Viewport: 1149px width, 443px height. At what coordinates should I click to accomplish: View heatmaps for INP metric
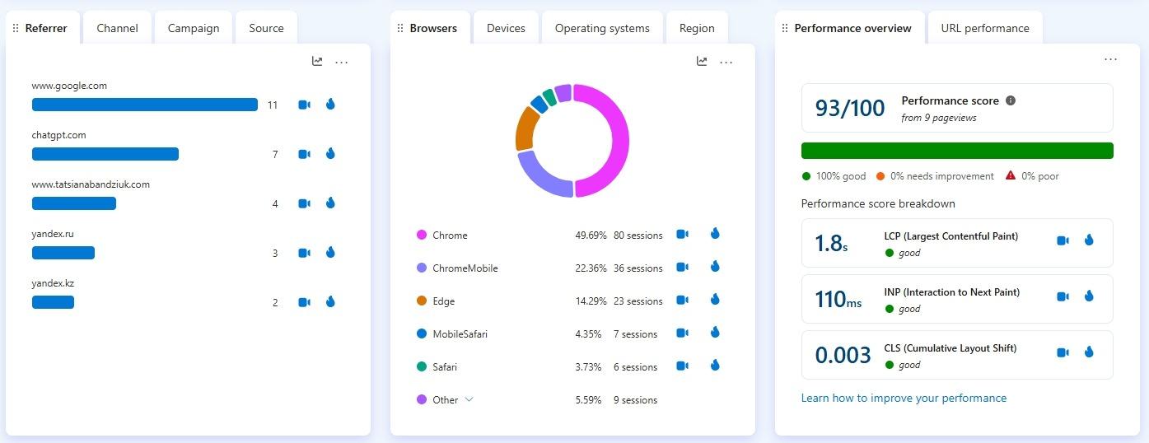1089,296
